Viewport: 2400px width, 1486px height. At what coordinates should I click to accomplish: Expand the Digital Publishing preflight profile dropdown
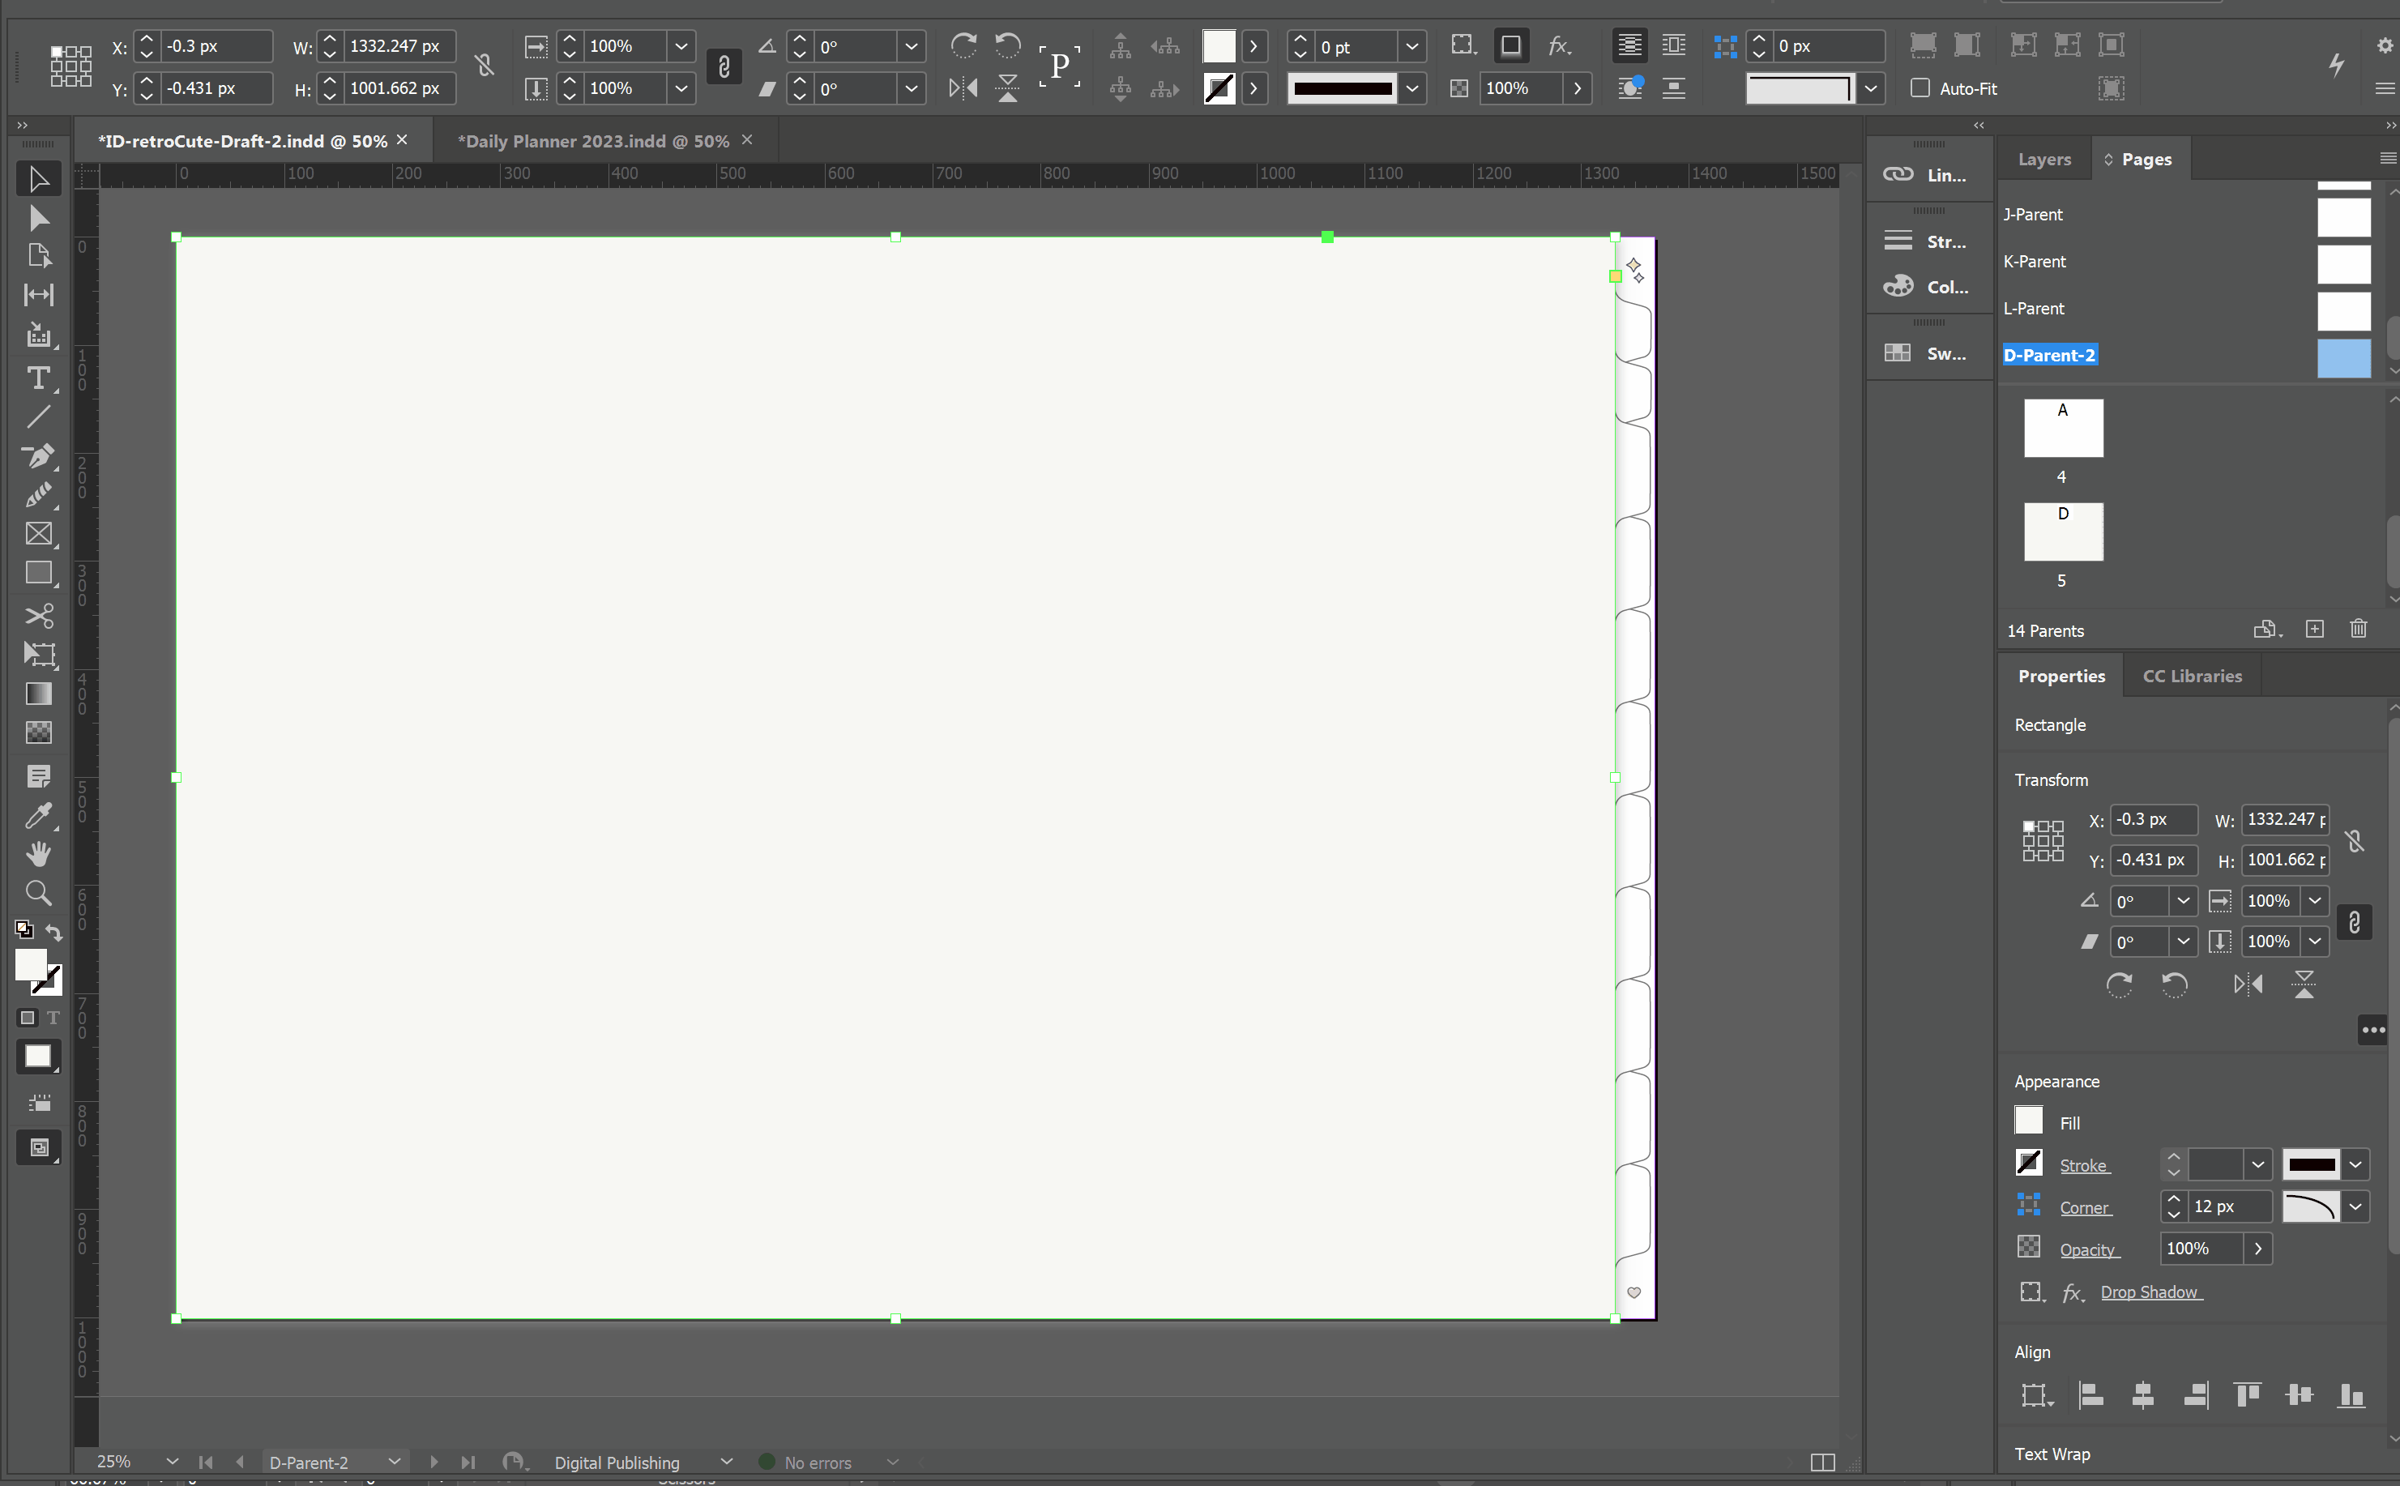point(726,1462)
